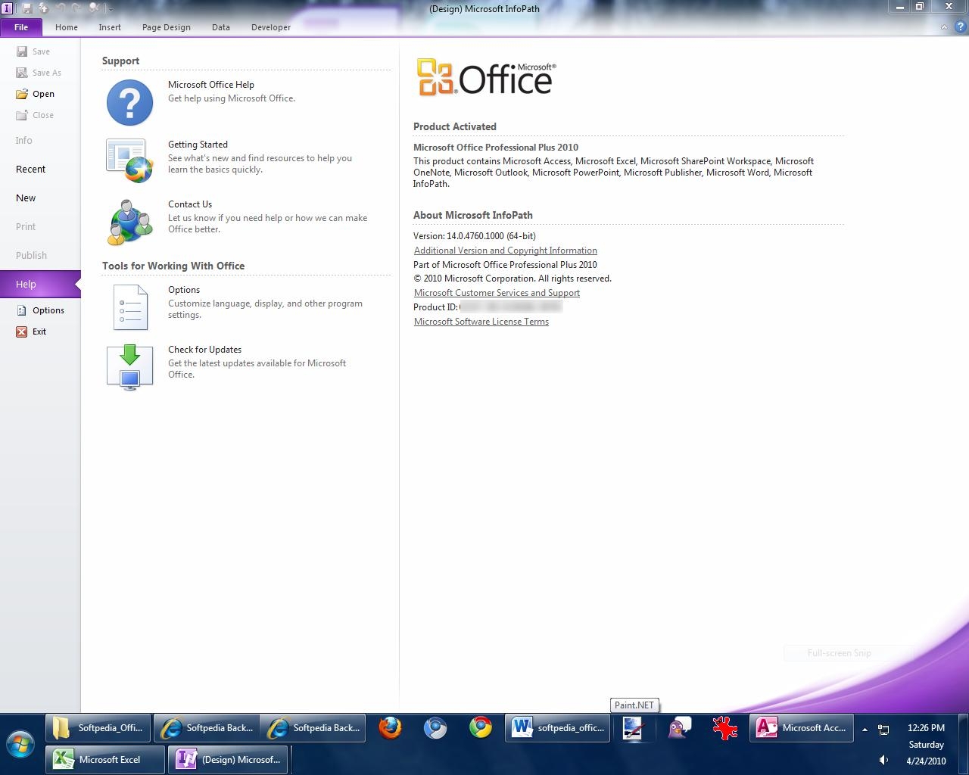Show the Recent forms list
This screenshot has width=969, height=775.
pyautogui.click(x=31, y=169)
